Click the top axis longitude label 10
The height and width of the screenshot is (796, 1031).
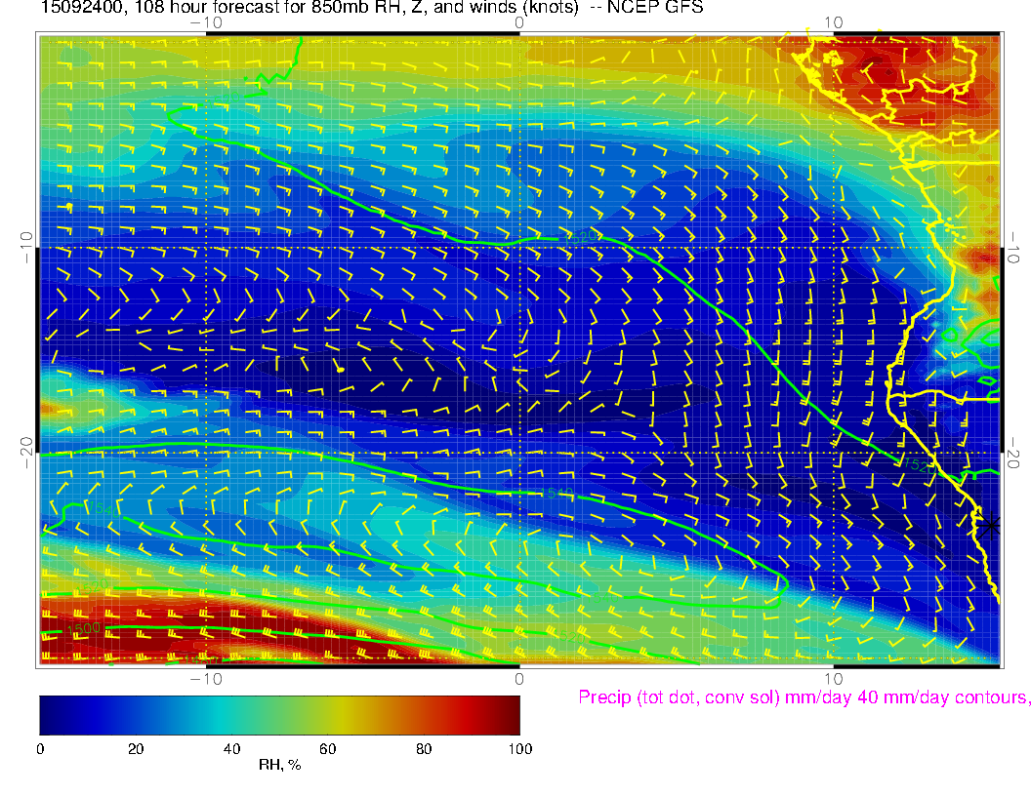[x=833, y=22]
